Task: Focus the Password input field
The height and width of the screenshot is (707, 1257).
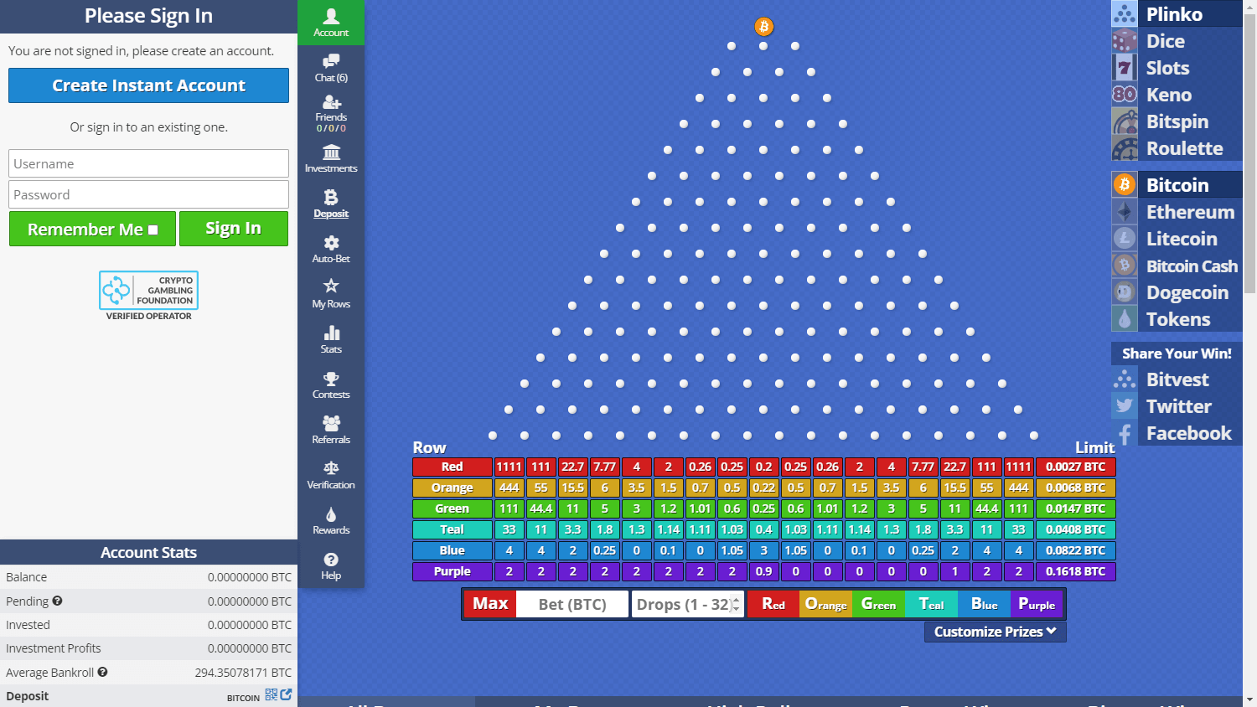Action: (x=148, y=194)
